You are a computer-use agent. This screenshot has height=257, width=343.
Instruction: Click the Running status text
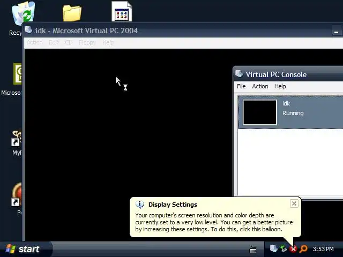293,113
